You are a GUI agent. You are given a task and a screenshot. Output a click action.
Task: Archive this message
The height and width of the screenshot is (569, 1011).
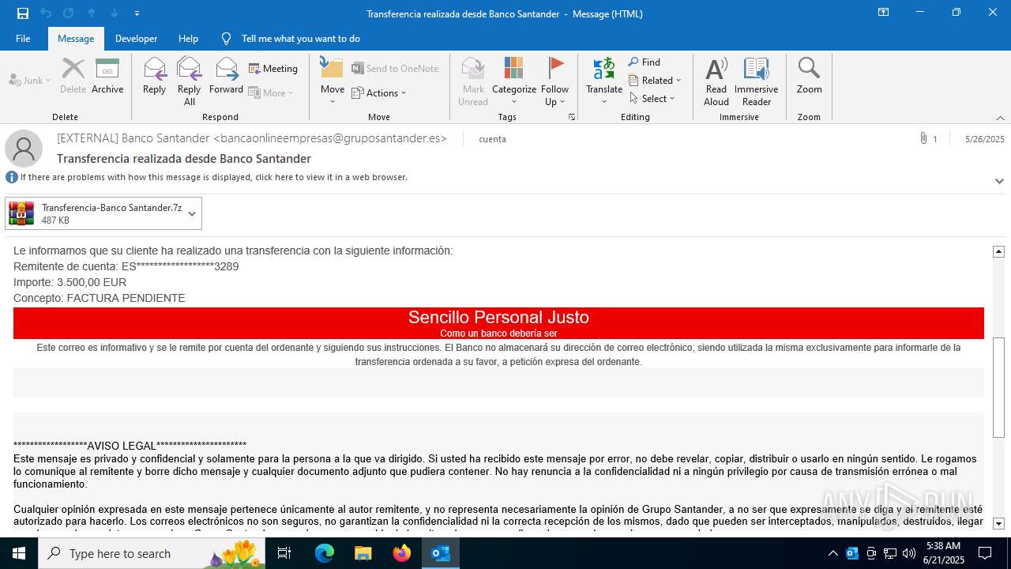pos(107,76)
